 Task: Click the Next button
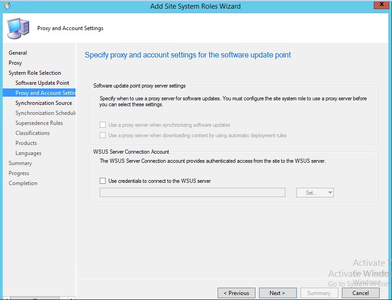[x=277, y=293]
